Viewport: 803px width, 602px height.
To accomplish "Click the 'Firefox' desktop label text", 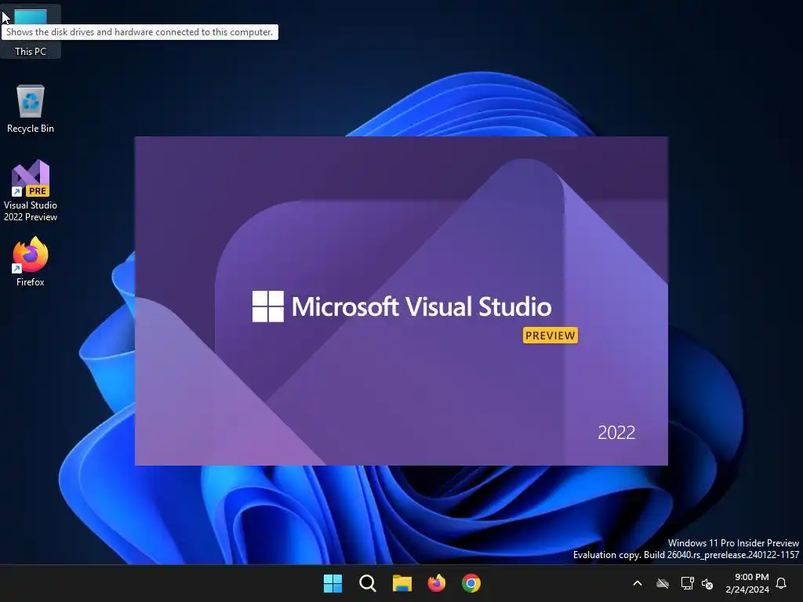I will click(x=31, y=282).
